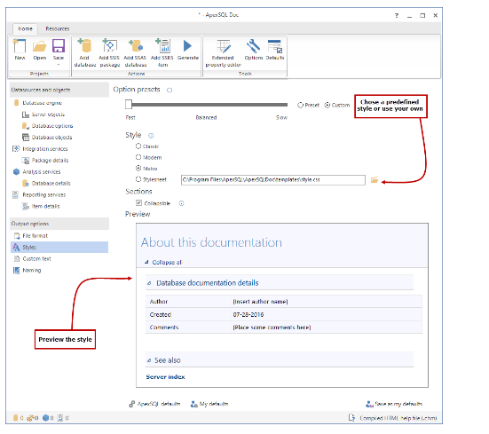Click Add SSAS database icon

(x=136, y=45)
